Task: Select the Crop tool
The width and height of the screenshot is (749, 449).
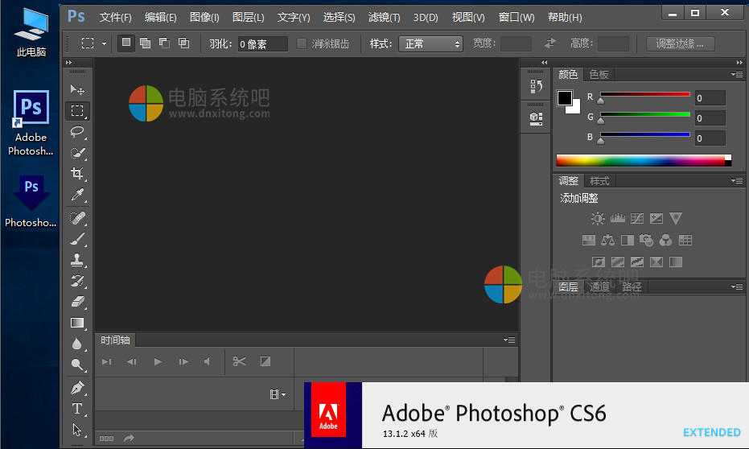Action: click(77, 174)
